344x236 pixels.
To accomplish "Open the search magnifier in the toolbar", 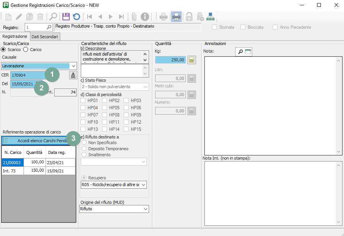I will pyautogui.click(x=53, y=17).
